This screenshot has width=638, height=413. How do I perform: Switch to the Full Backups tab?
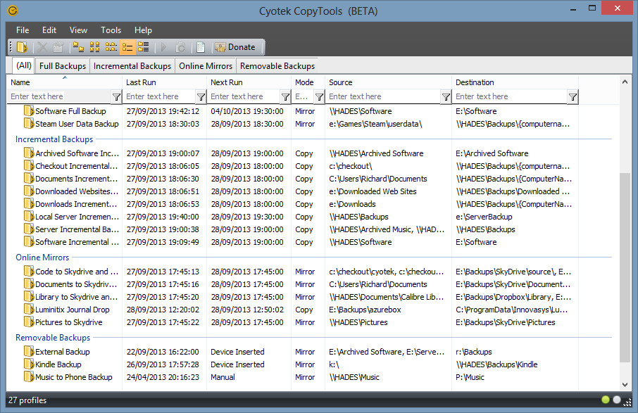(x=63, y=66)
